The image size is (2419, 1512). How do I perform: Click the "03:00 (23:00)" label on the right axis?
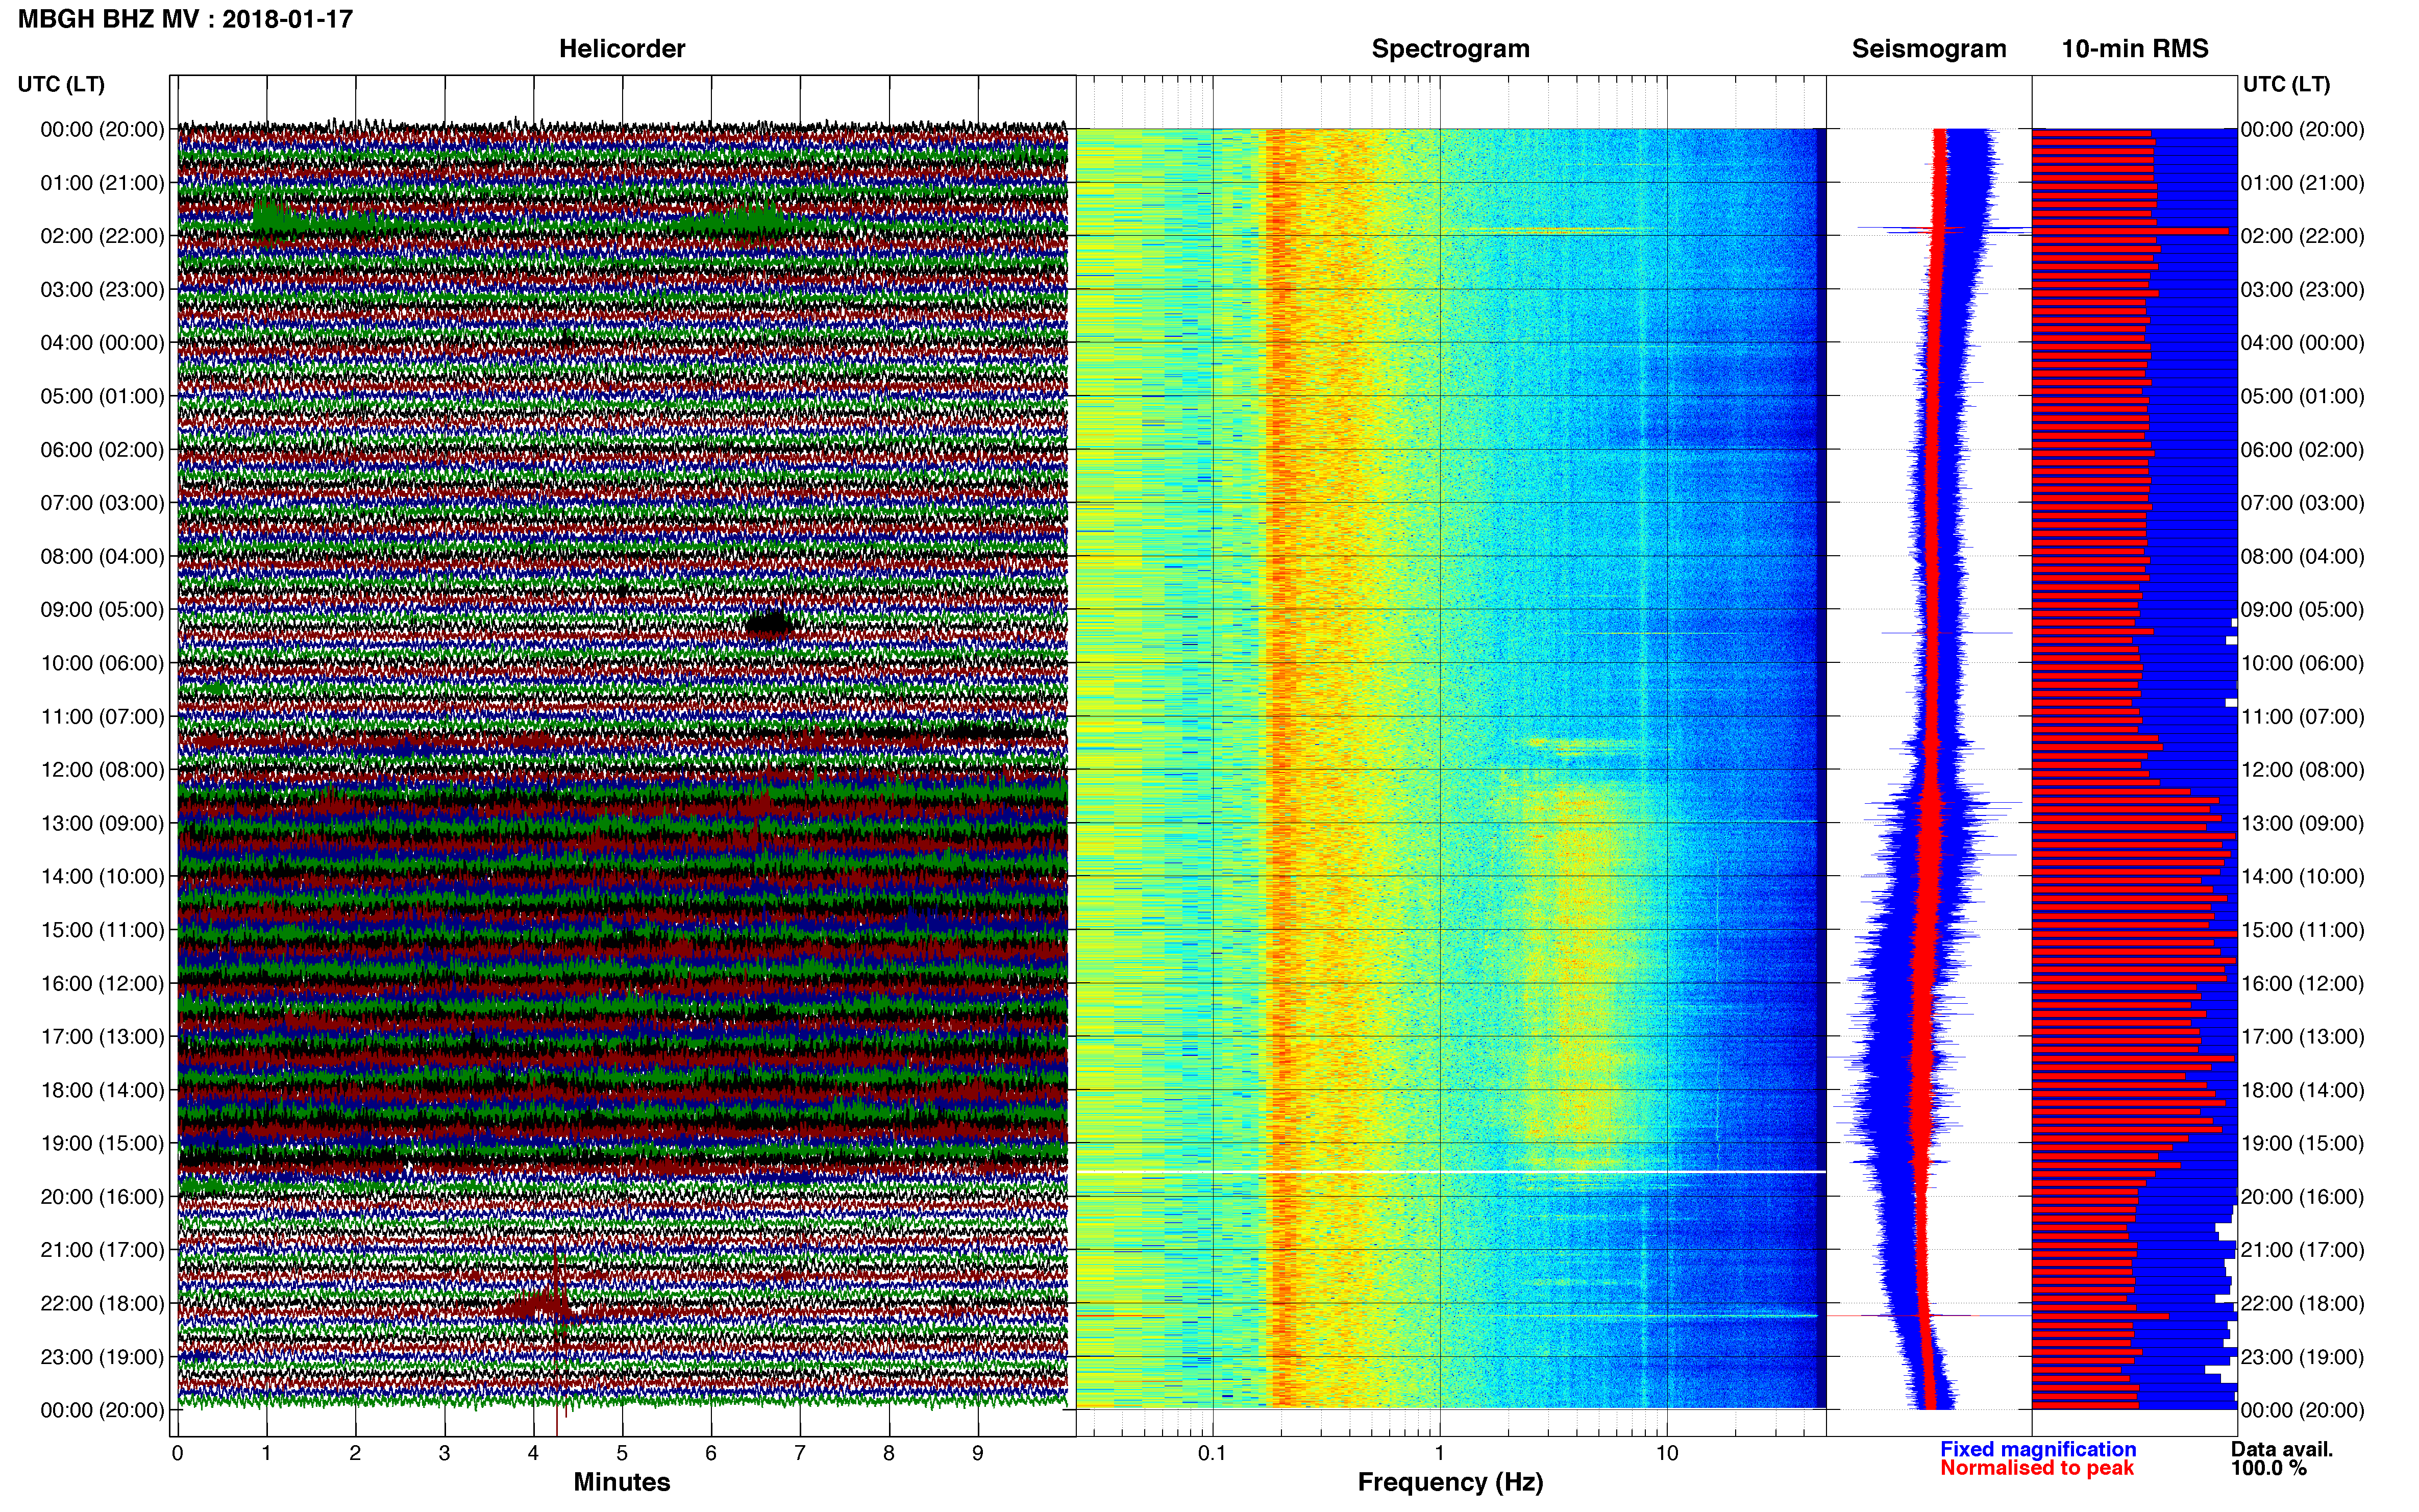pos(2302,290)
